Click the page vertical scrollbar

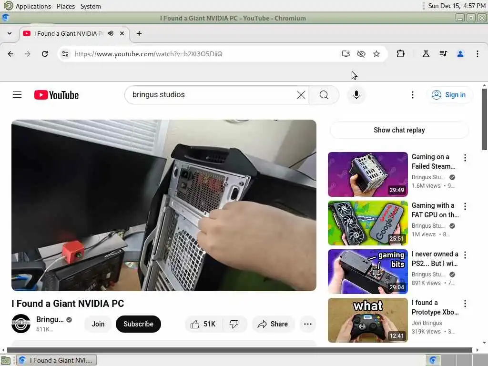click(x=484, y=120)
